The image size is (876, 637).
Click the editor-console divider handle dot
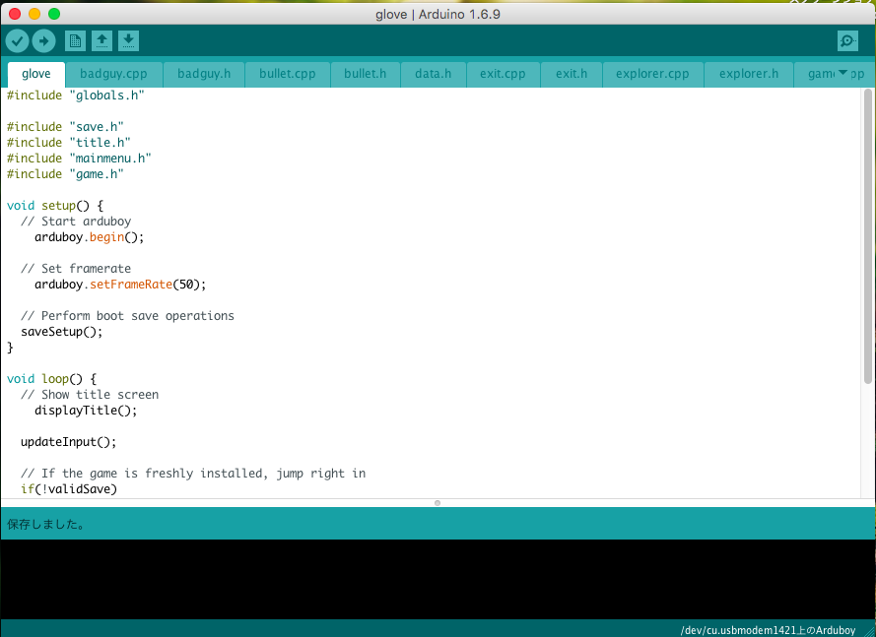pyautogui.click(x=438, y=503)
